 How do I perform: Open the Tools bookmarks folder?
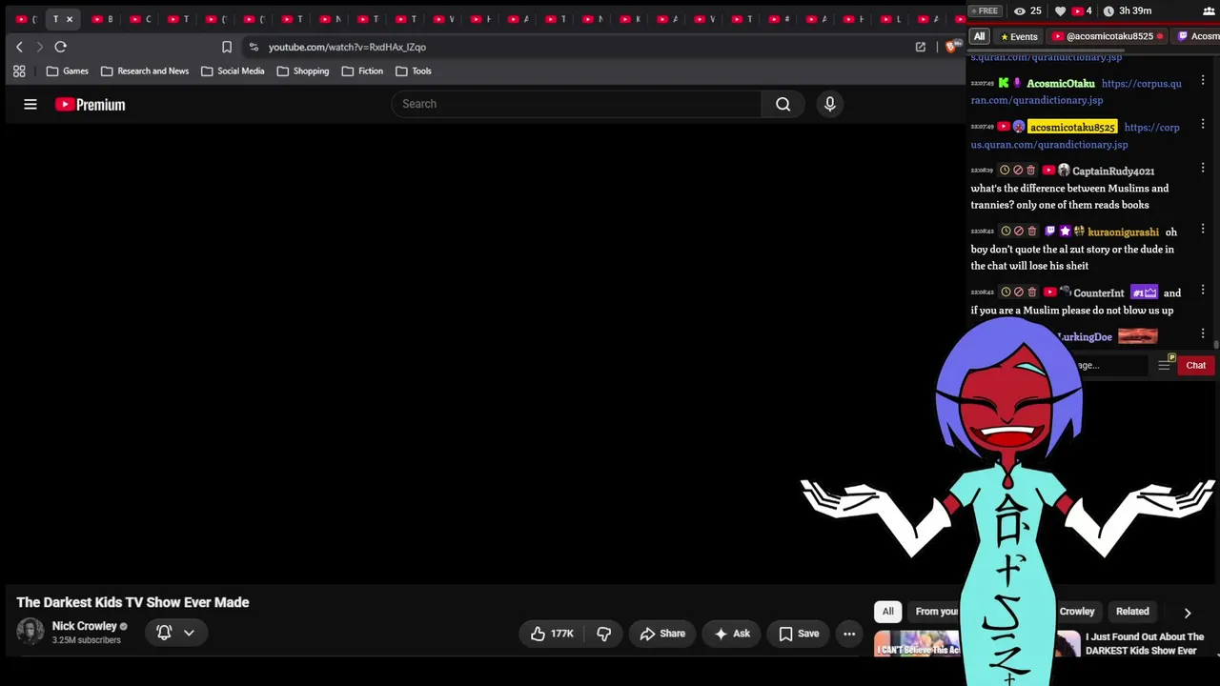tap(414, 71)
